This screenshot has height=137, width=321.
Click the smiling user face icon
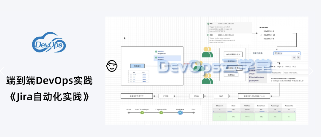(112, 66)
